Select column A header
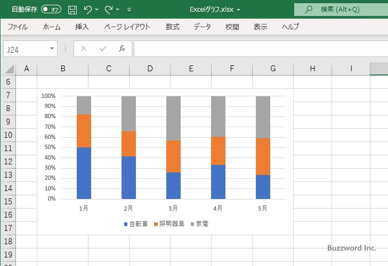Screen dimensions: 388x266 27,69
